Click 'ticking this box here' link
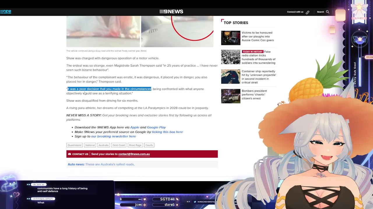This screenshot has width=373, height=209. point(167,132)
